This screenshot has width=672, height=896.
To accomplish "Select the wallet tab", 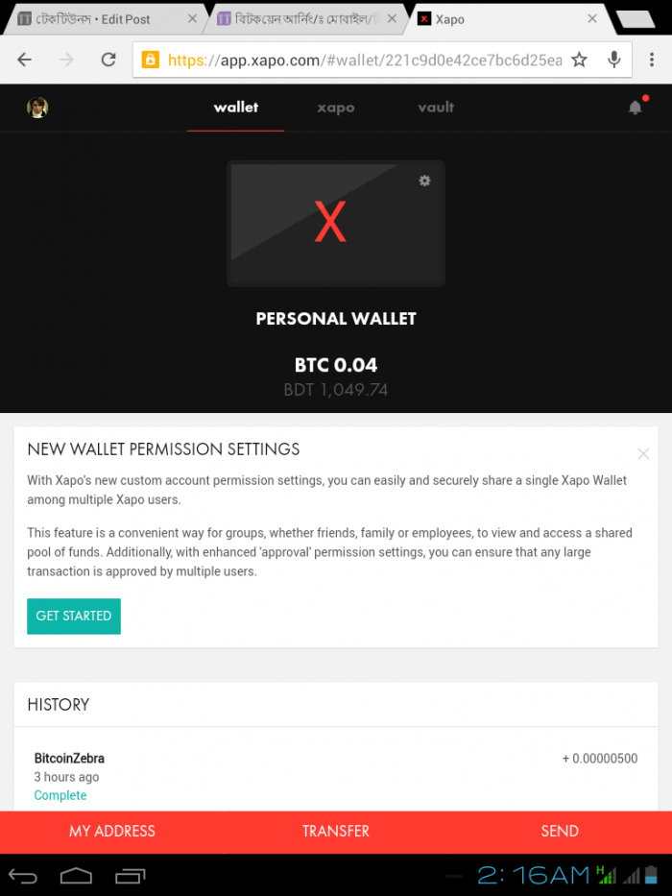I will (236, 108).
